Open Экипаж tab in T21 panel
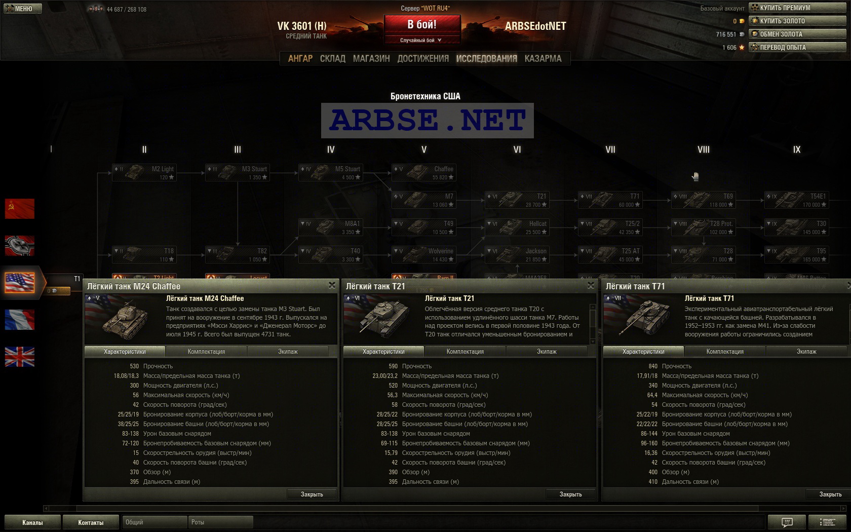This screenshot has height=532, width=851. (547, 352)
